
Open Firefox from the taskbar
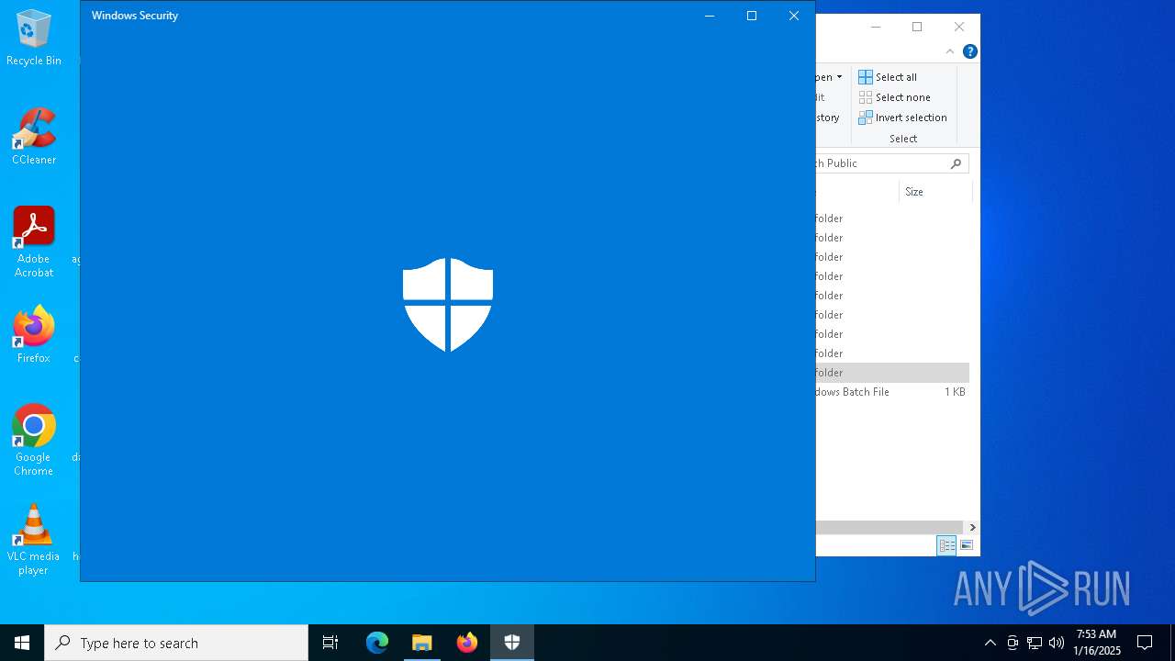(x=467, y=643)
